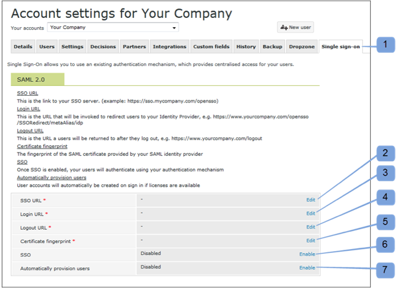
Task: Select the Dropzone tab
Action: pos(301,47)
